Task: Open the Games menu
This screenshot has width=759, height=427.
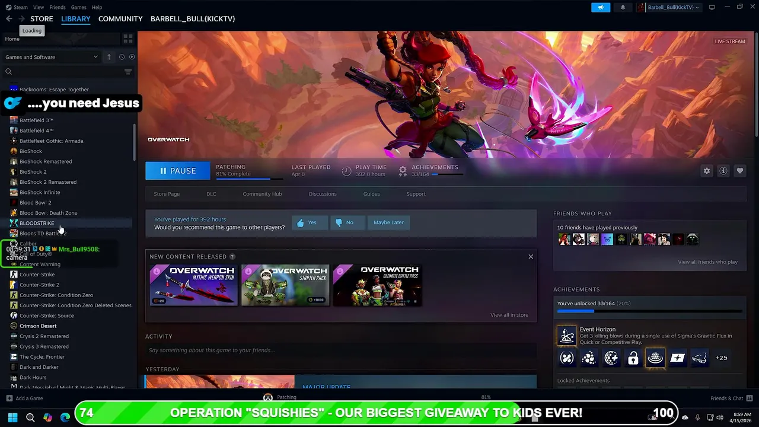Action: tap(78, 7)
